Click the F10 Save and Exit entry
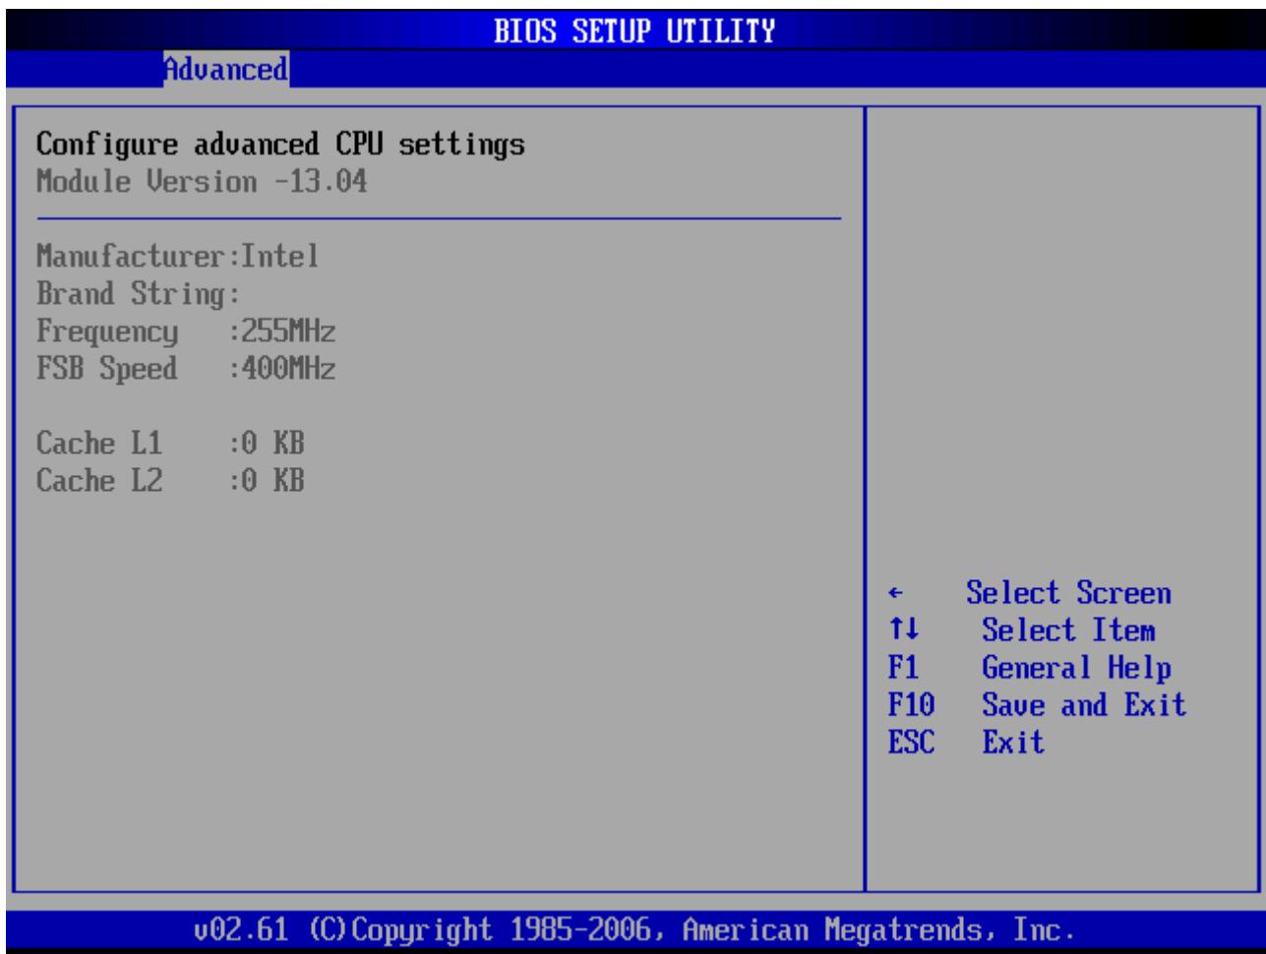The image size is (1266, 954). (x=1037, y=706)
